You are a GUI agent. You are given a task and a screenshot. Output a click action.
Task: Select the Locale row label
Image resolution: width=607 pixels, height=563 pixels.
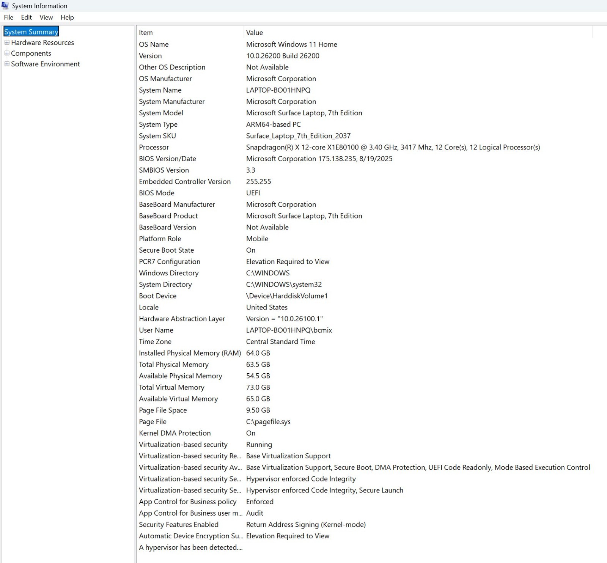[x=149, y=307]
